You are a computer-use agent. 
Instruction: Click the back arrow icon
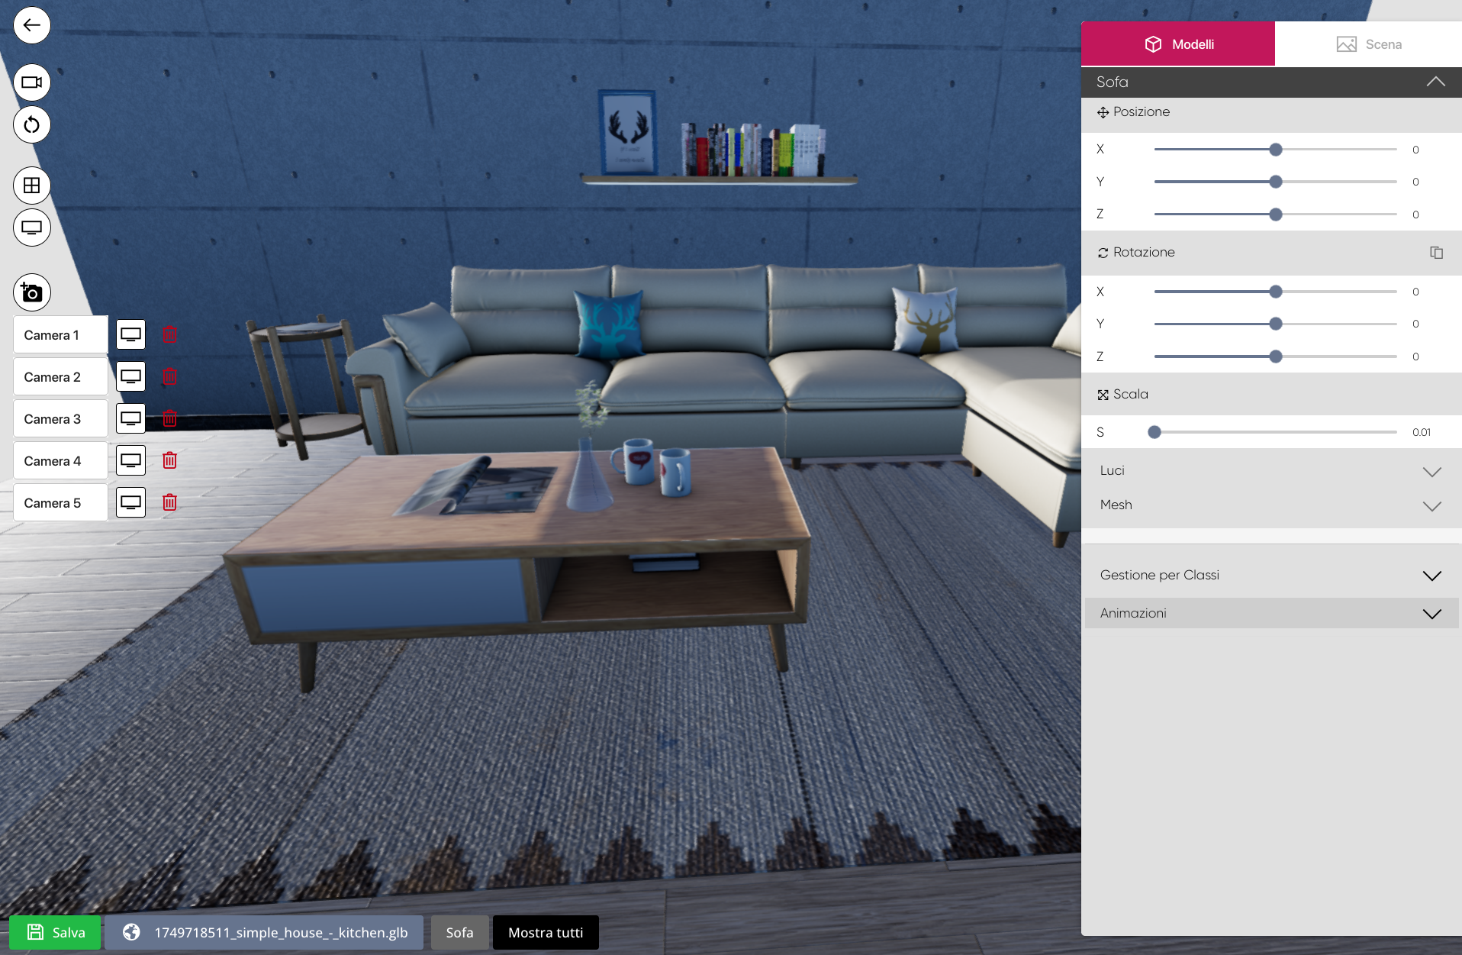pyautogui.click(x=32, y=25)
